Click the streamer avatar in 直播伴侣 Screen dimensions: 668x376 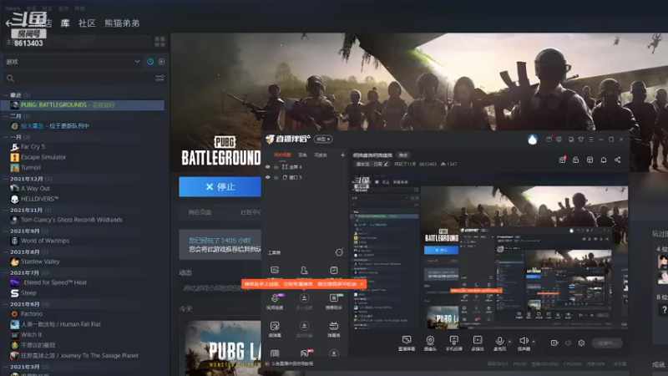click(532, 140)
